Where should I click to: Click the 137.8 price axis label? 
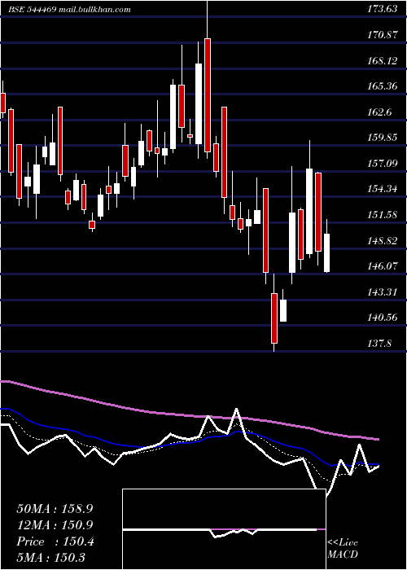(x=380, y=343)
